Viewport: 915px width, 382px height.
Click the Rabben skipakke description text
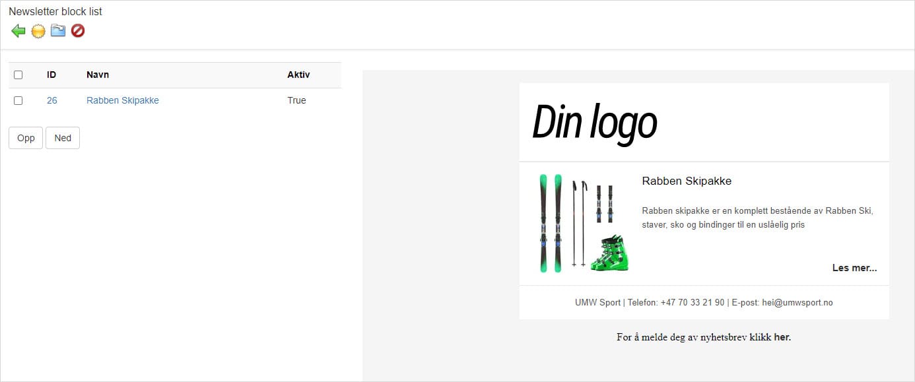[x=757, y=218]
